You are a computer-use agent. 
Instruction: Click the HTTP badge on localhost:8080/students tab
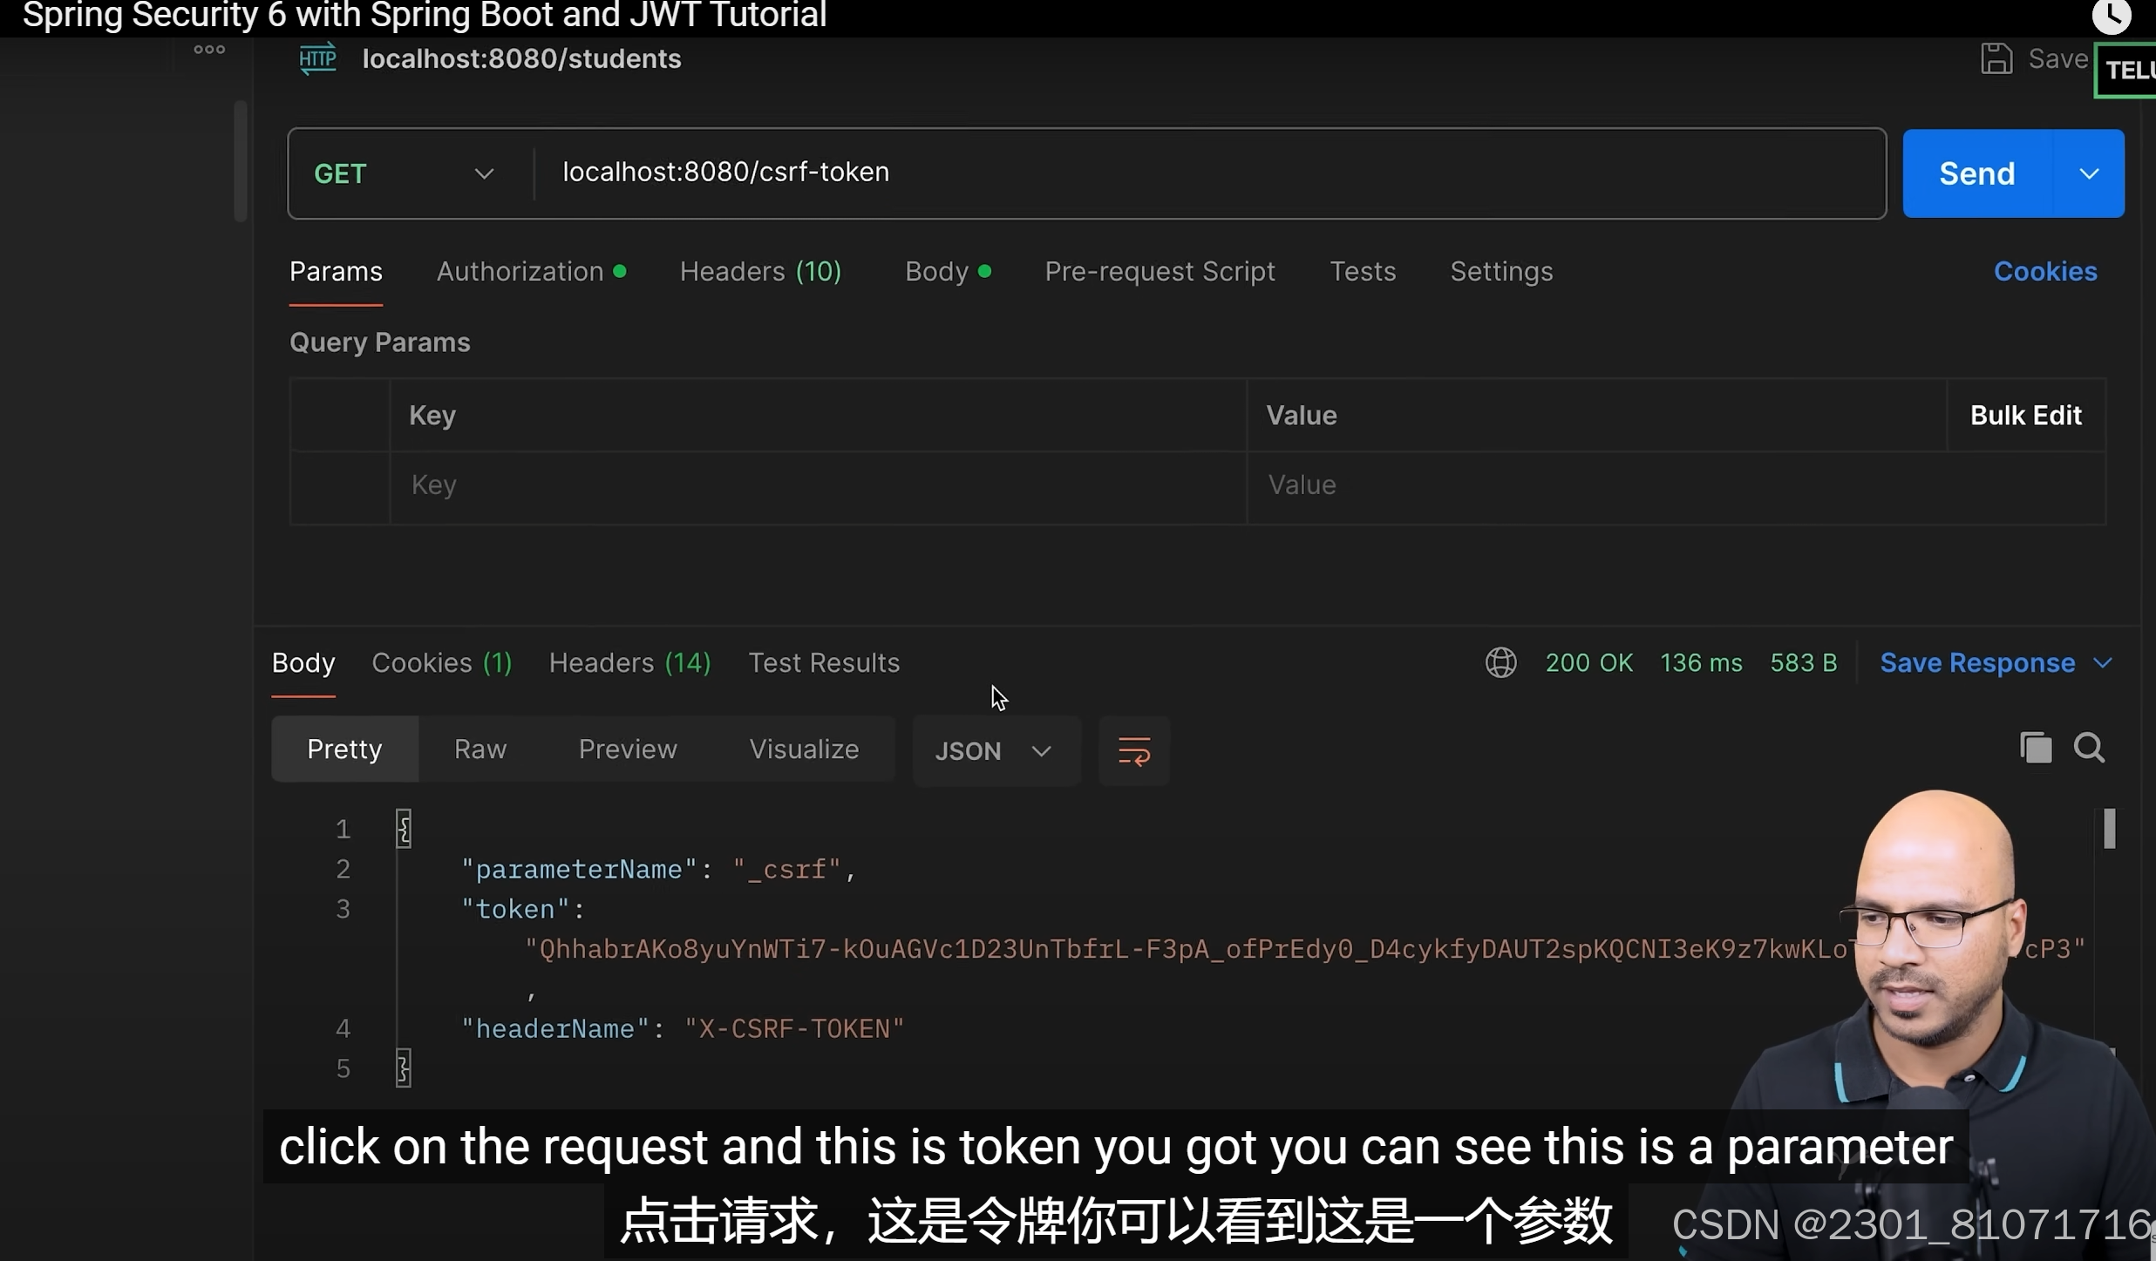tap(316, 58)
